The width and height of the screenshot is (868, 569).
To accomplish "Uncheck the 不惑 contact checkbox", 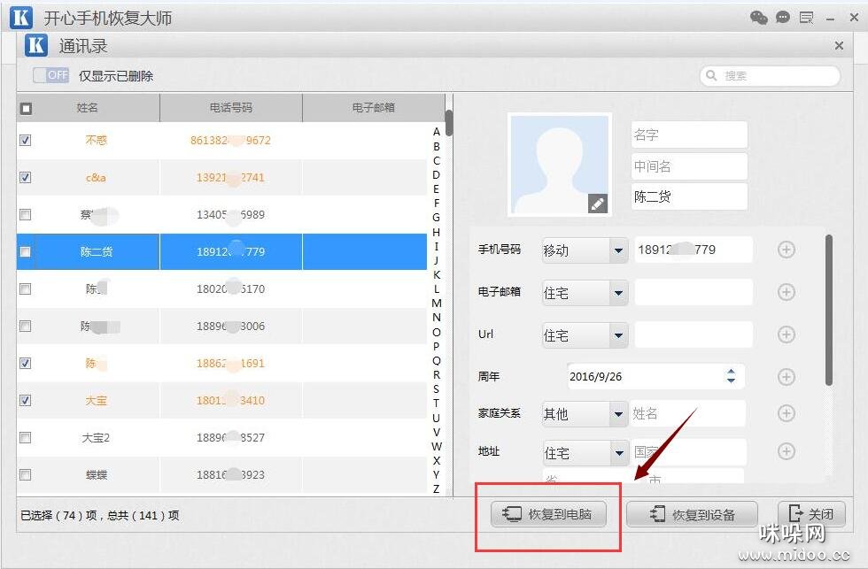I will tap(26, 141).
